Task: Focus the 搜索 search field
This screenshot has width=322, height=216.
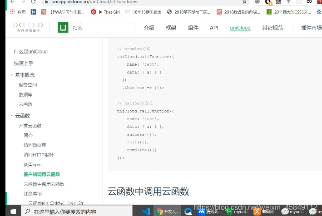Action: [x=103, y=28]
